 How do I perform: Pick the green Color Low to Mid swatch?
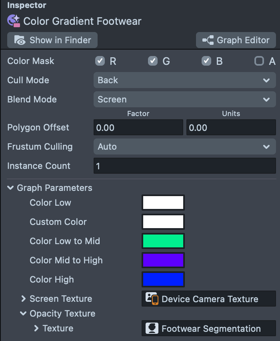click(x=163, y=241)
